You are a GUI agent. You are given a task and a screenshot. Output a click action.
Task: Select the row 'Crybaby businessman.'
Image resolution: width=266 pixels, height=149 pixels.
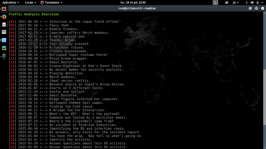[48, 51]
